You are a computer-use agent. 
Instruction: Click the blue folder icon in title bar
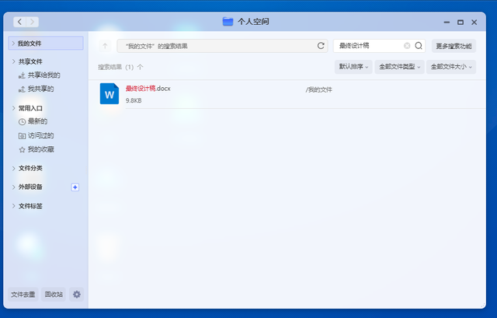coord(228,22)
